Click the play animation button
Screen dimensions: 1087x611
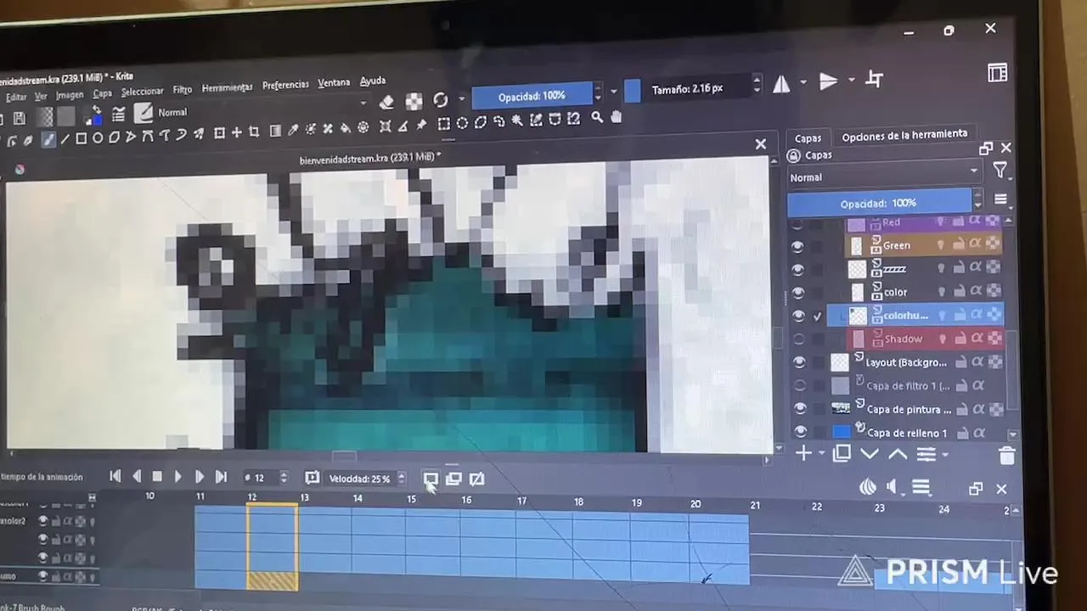click(177, 478)
